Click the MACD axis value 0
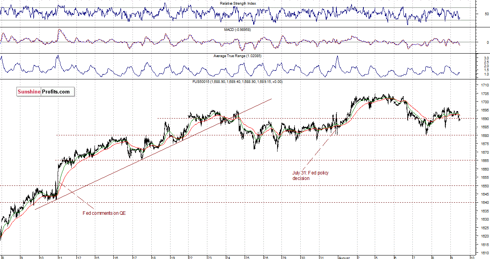This screenshot has height=259, width=490. click(488, 42)
